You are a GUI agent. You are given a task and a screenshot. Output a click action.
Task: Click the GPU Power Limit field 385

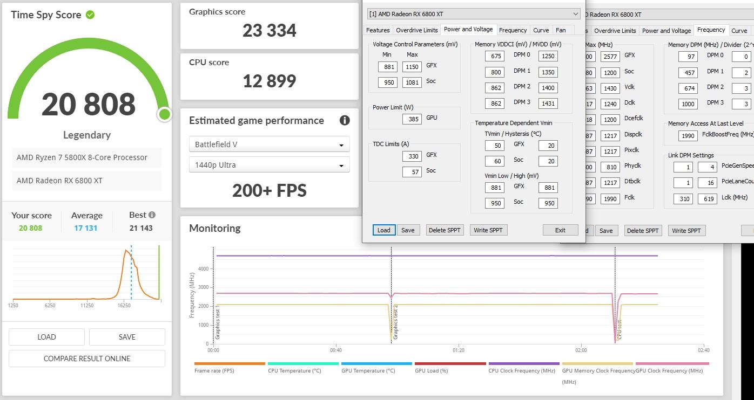[x=412, y=119]
